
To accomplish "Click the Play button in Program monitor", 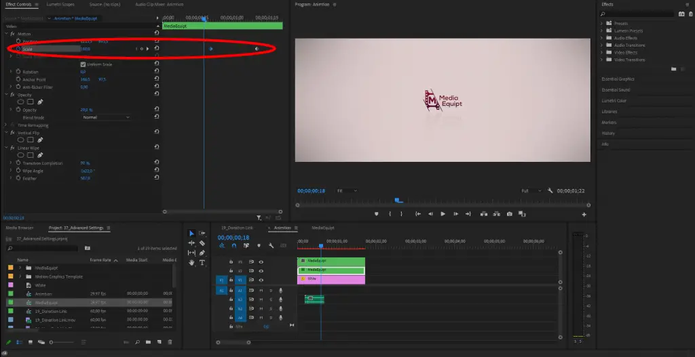I will pyautogui.click(x=443, y=214).
